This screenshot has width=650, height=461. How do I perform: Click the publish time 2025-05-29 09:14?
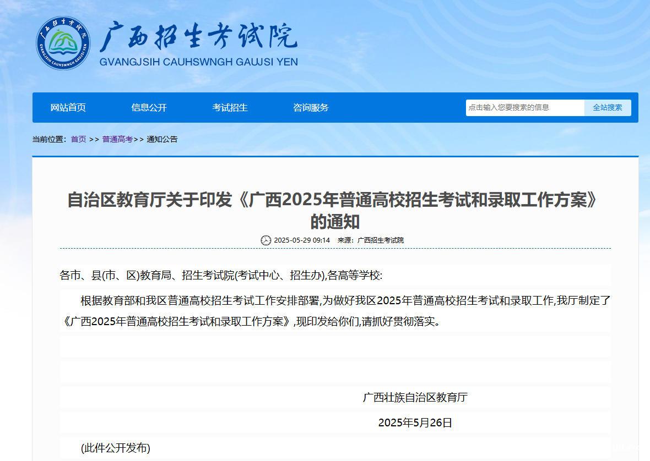tap(302, 240)
